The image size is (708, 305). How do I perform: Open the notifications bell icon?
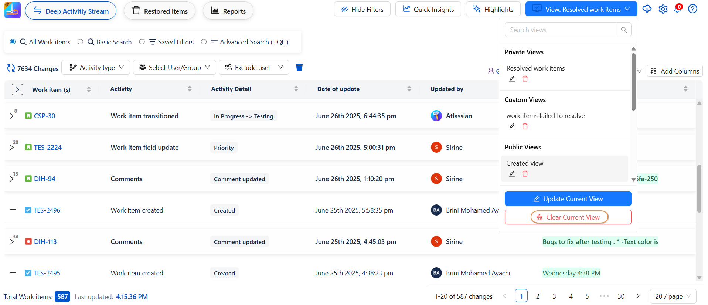click(x=677, y=9)
